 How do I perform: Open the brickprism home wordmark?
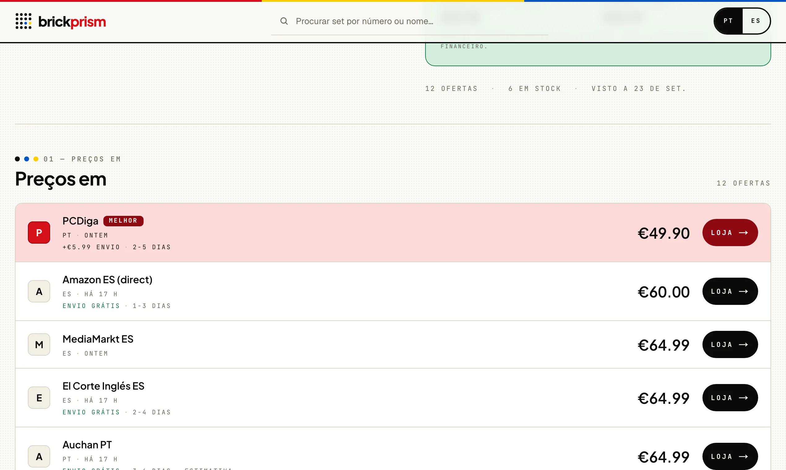click(72, 22)
